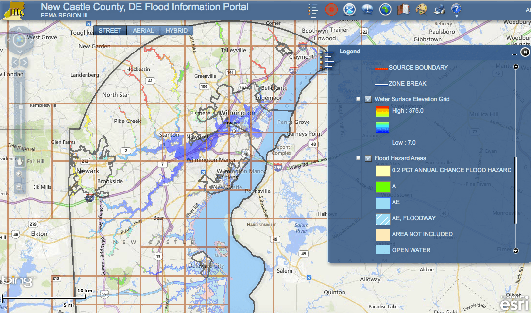Open the blue question mark help icon

coord(456,8)
